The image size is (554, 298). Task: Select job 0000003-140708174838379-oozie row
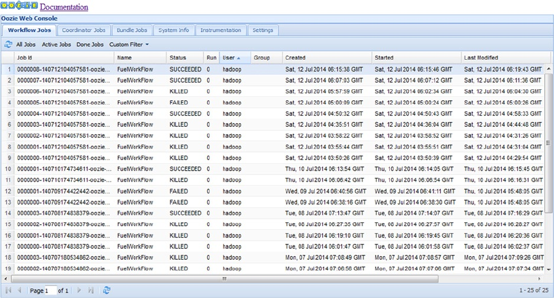[x=273, y=213]
